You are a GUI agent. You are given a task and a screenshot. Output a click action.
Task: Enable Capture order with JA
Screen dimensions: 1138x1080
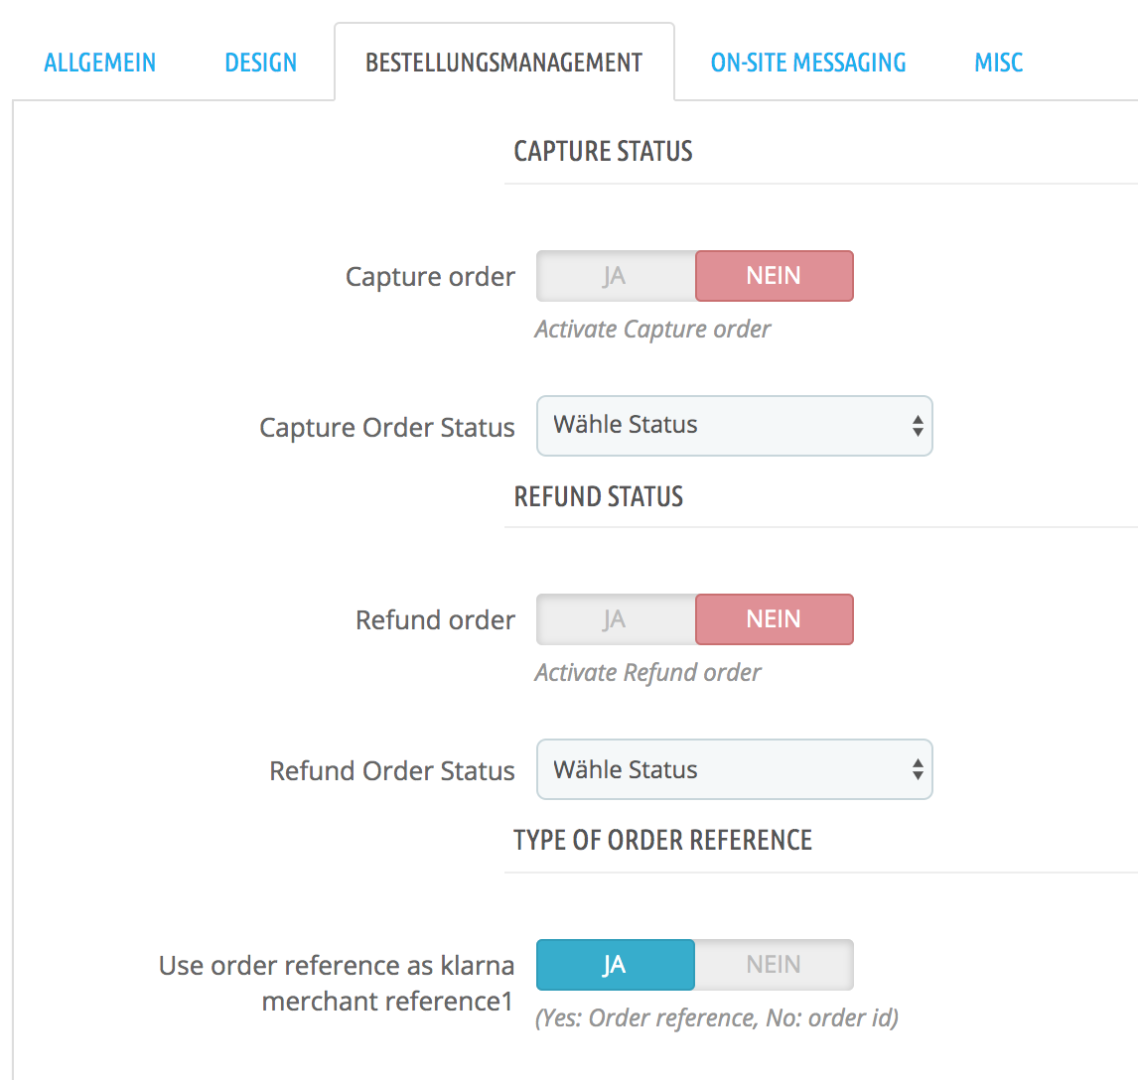(x=615, y=276)
